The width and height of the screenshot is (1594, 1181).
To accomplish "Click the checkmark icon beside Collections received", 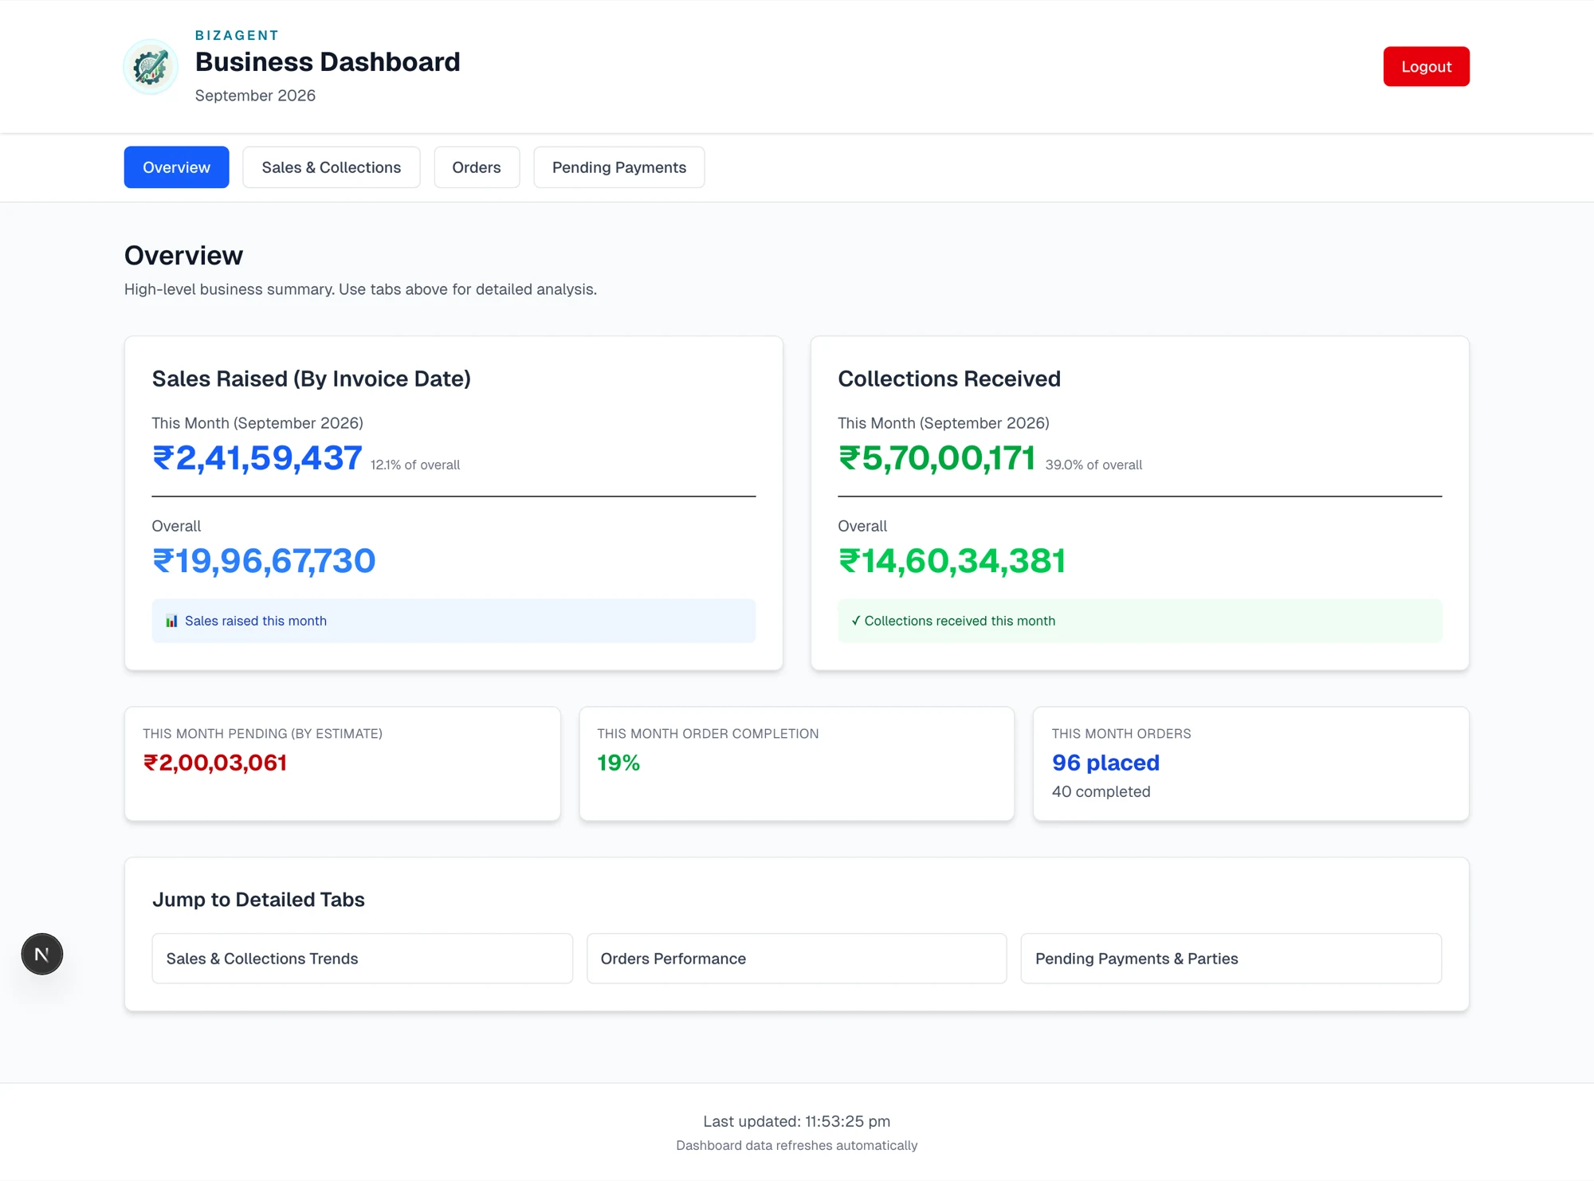I will click(856, 621).
